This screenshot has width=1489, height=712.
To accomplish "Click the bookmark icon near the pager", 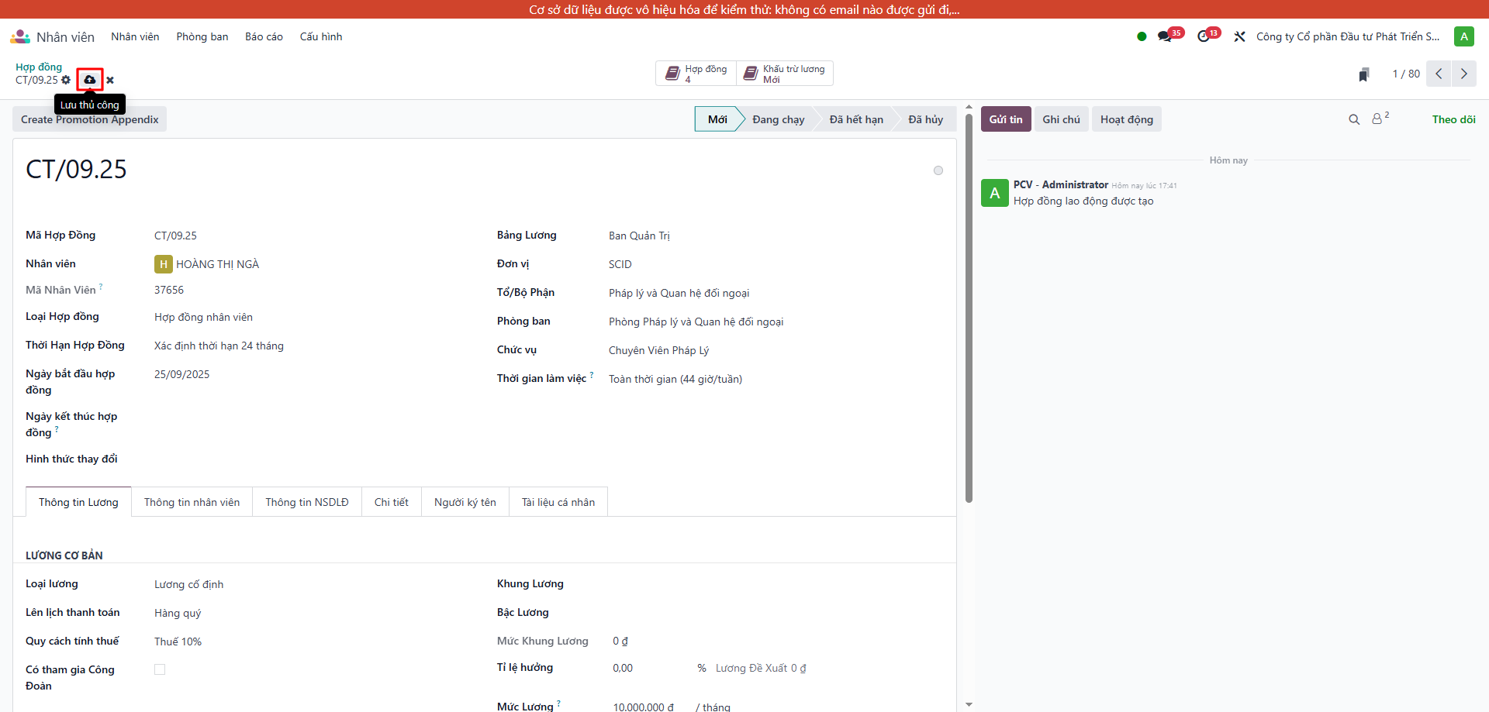I will coord(1363,74).
